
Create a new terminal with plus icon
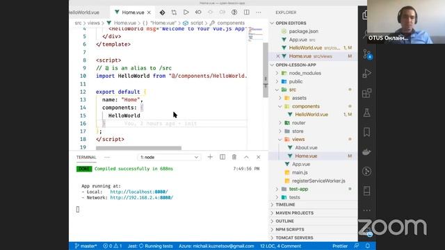pyautogui.click(x=210, y=157)
